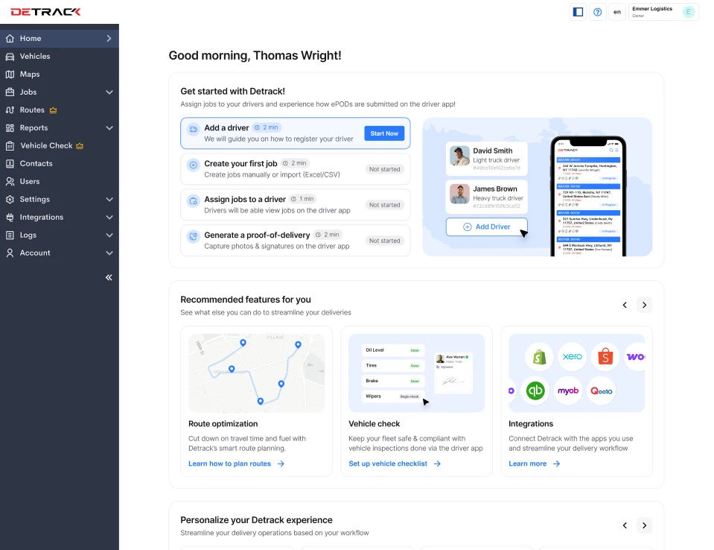This screenshot has height=550, width=714.
Task: Show next recommended features with right arrow
Action: click(x=645, y=305)
